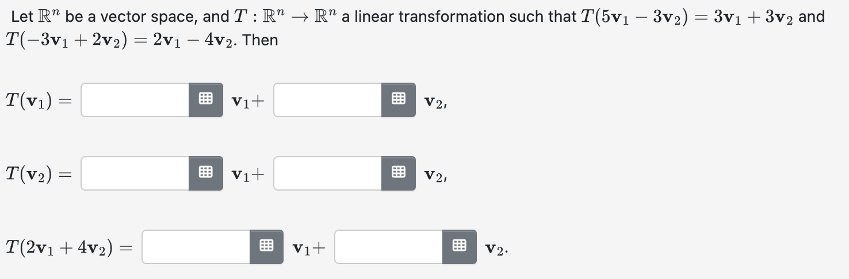Click the "T(v1) =" label
The height and width of the screenshot is (279, 849).
coord(37,100)
